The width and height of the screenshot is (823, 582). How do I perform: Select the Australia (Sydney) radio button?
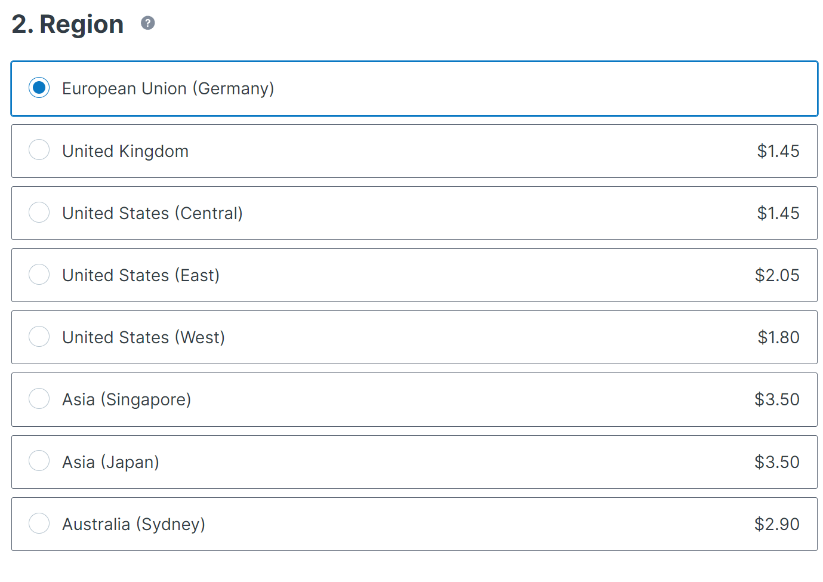click(39, 523)
